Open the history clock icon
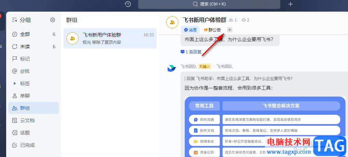Viewport: 348px width, 157px height. pos(128,4)
